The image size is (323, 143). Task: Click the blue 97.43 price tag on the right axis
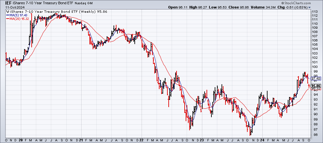point(315,79)
